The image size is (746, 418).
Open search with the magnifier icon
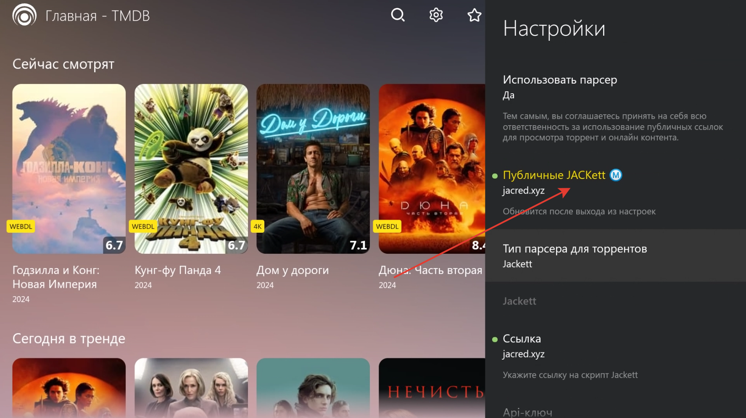(x=398, y=16)
